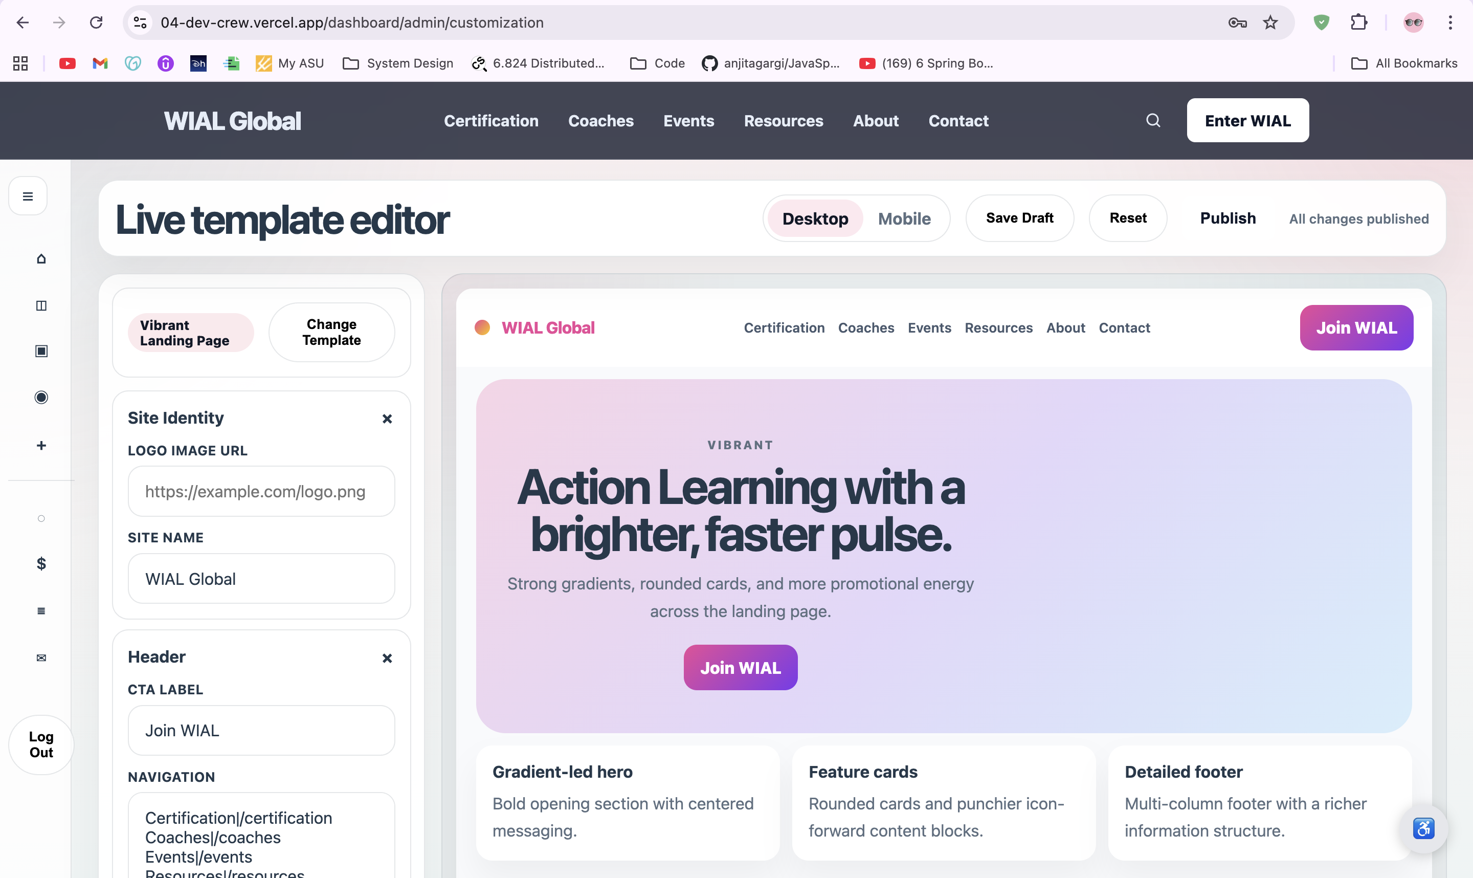Collapse the Site Identity section
The height and width of the screenshot is (878, 1473).
[x=387, y=419]
